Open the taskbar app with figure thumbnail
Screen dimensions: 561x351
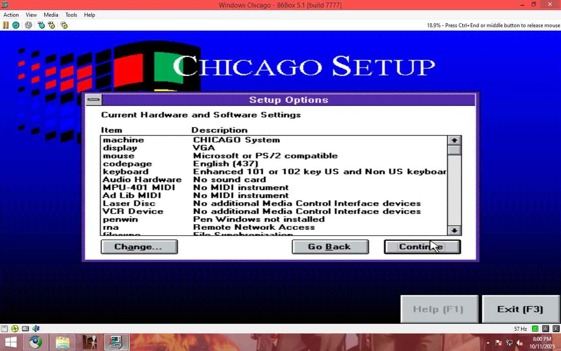click(x=90, y=342)
